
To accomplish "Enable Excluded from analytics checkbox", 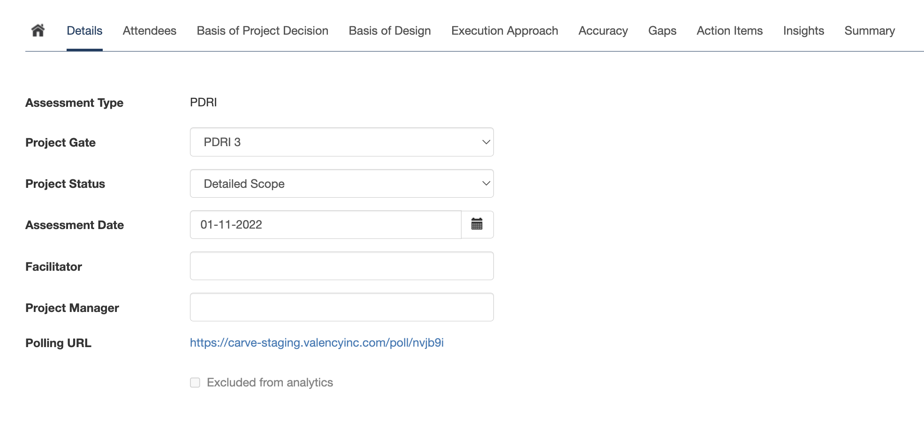I will (x=195, y=383).
